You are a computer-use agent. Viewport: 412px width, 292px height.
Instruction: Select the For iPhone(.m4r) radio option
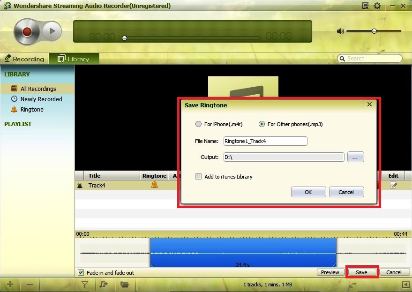198,124
